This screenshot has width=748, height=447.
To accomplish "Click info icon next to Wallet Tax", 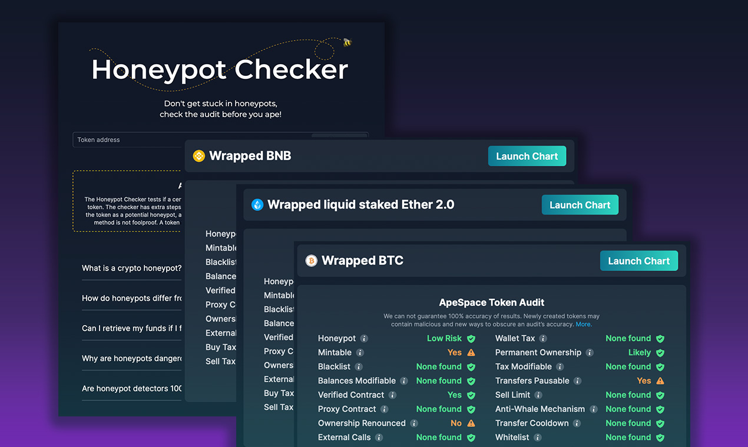I will click(x=543, y=338).
